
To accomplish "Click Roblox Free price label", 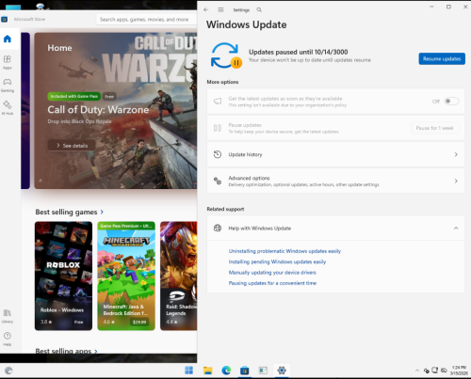I will point(79,322).
